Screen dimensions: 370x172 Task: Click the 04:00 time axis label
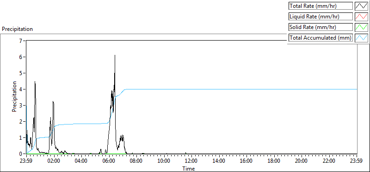point(81,161)
